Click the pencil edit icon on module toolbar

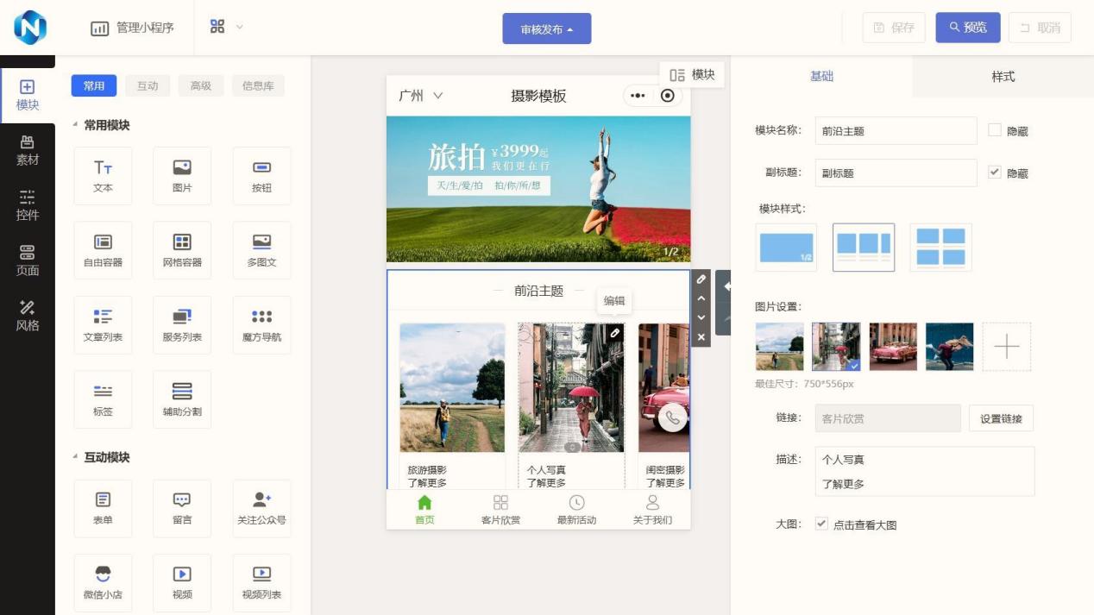[x=701, y=279]
